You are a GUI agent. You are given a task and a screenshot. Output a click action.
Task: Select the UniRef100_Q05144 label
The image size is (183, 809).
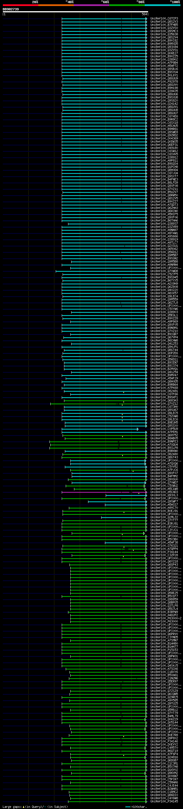pyautogui.click(x=164, y=722)
